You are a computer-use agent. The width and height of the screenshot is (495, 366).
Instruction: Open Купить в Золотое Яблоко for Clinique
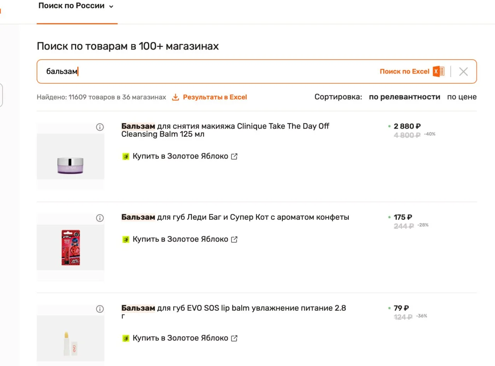[x=180, y=156]
